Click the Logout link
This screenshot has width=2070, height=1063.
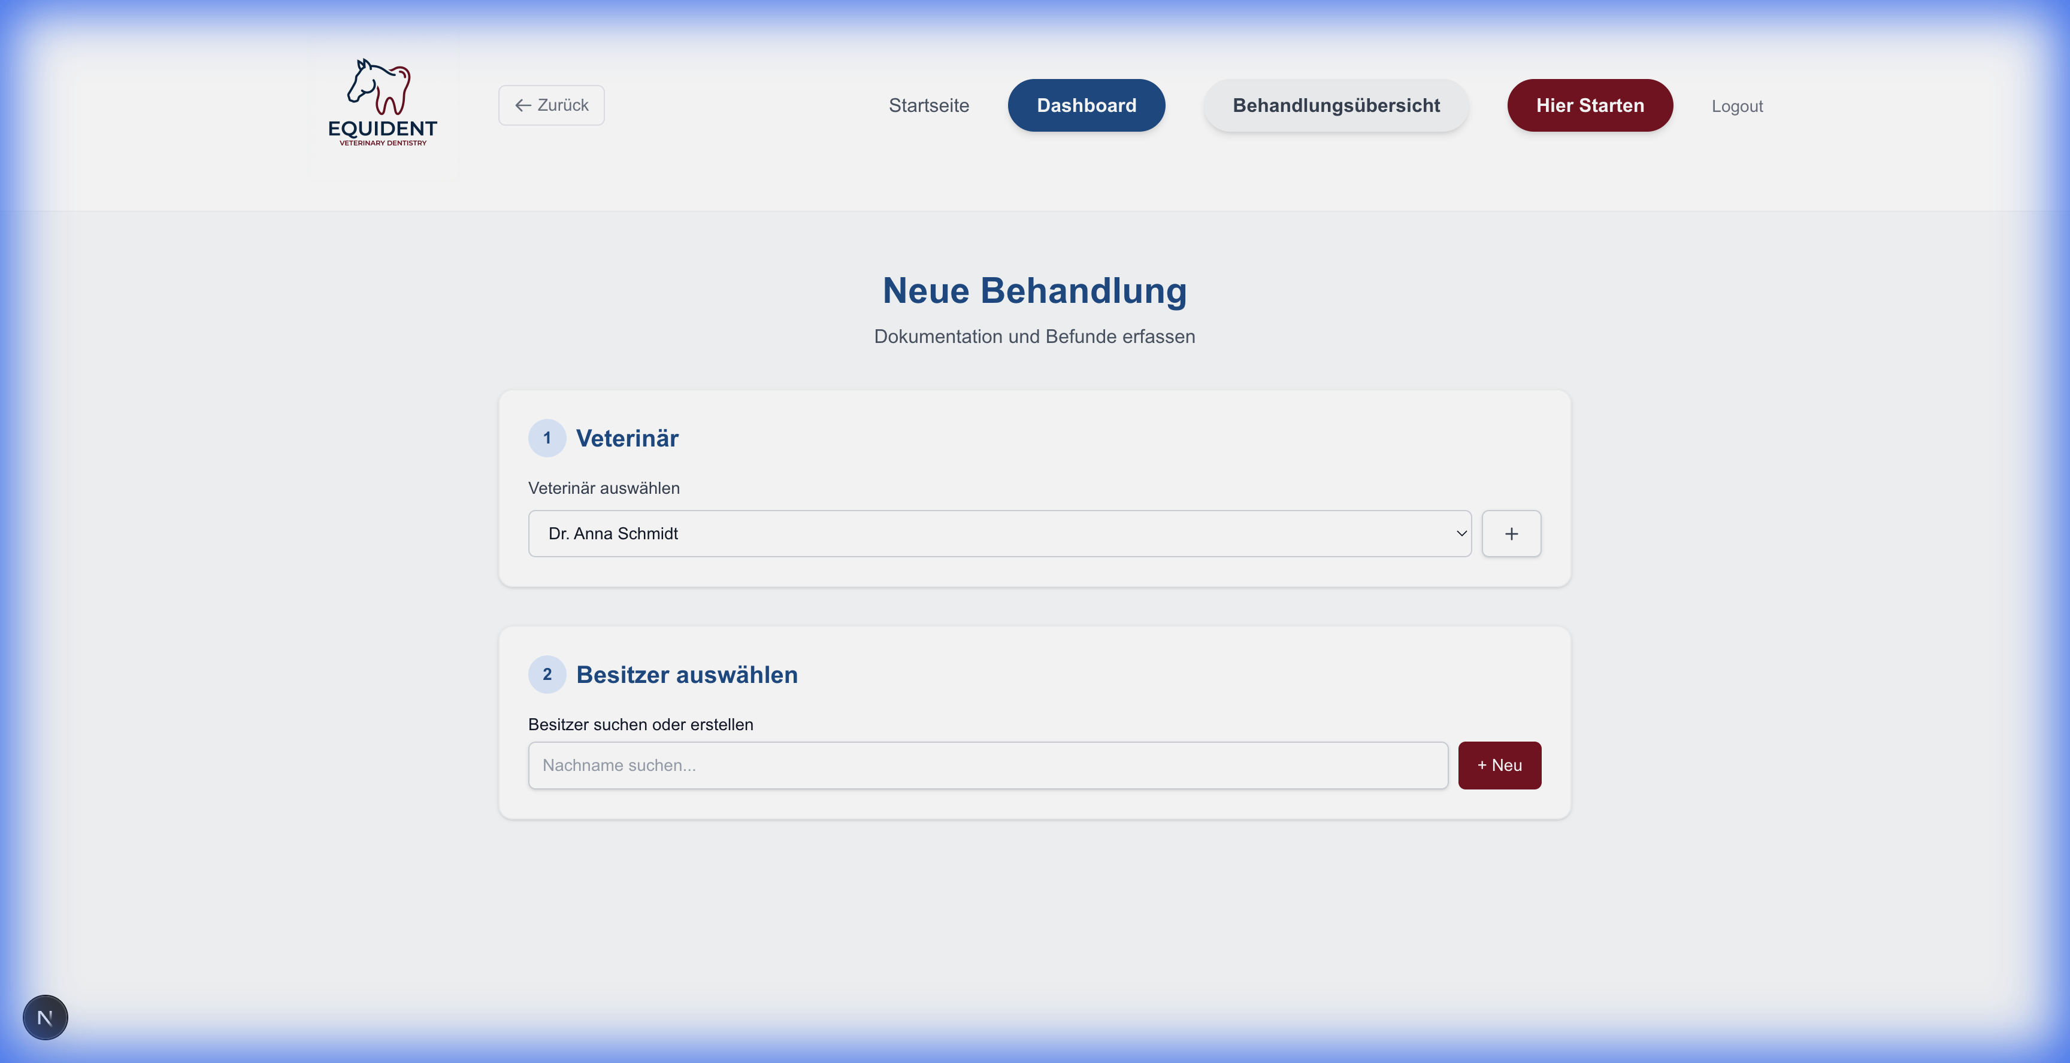click(x=1736, y=106)
